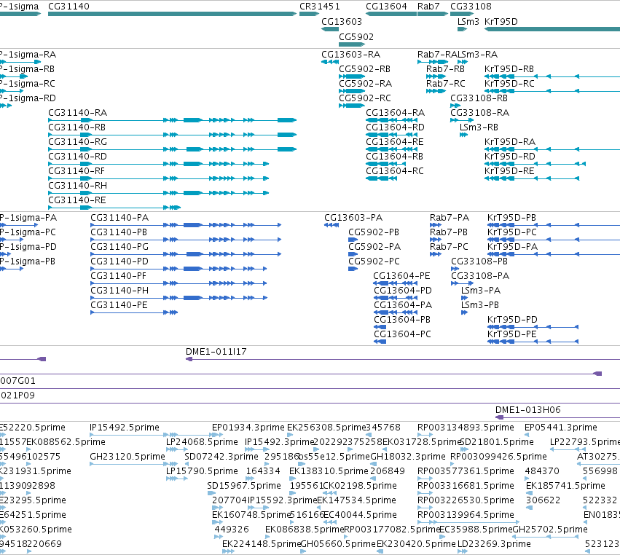Viewport: 620px width, 555px height.
Task: Select protein CG33108-PA
Action: 462,283
